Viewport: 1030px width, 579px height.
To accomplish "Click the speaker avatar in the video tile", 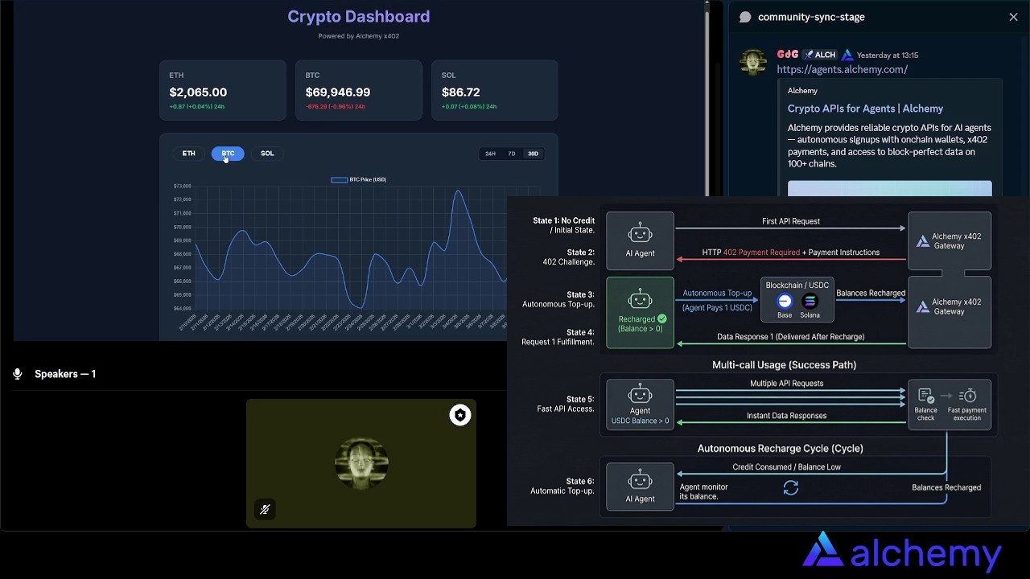I will [361, 462].
